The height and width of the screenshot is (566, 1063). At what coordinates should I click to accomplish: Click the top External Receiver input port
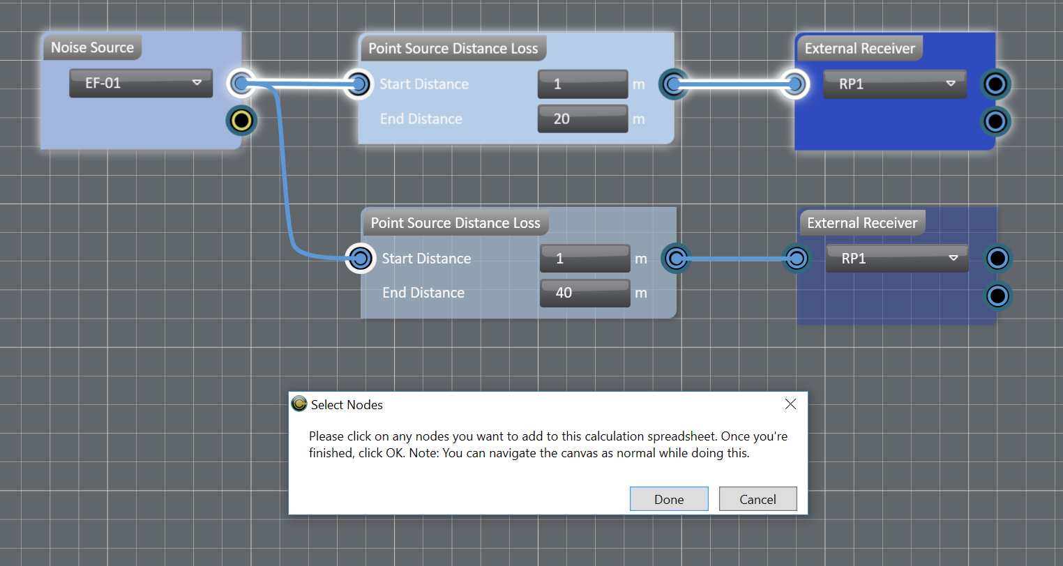point(794,84)
